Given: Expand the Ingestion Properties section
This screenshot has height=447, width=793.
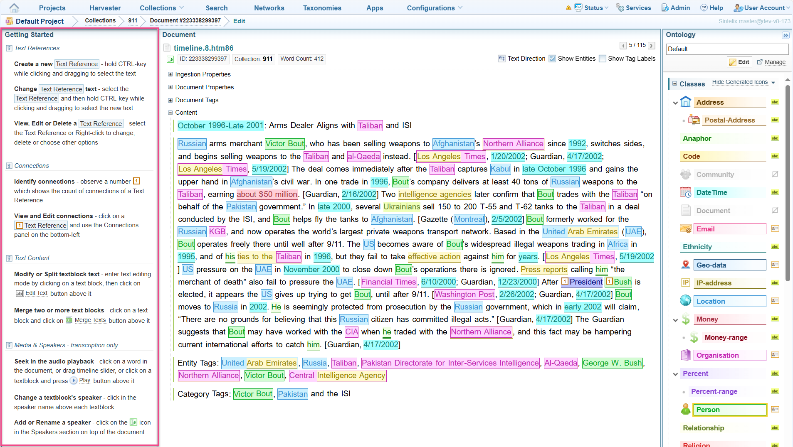Looking at the screenshot, I should click(x=170, y=74).
